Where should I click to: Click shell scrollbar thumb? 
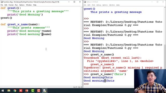[x=165, y=57]
